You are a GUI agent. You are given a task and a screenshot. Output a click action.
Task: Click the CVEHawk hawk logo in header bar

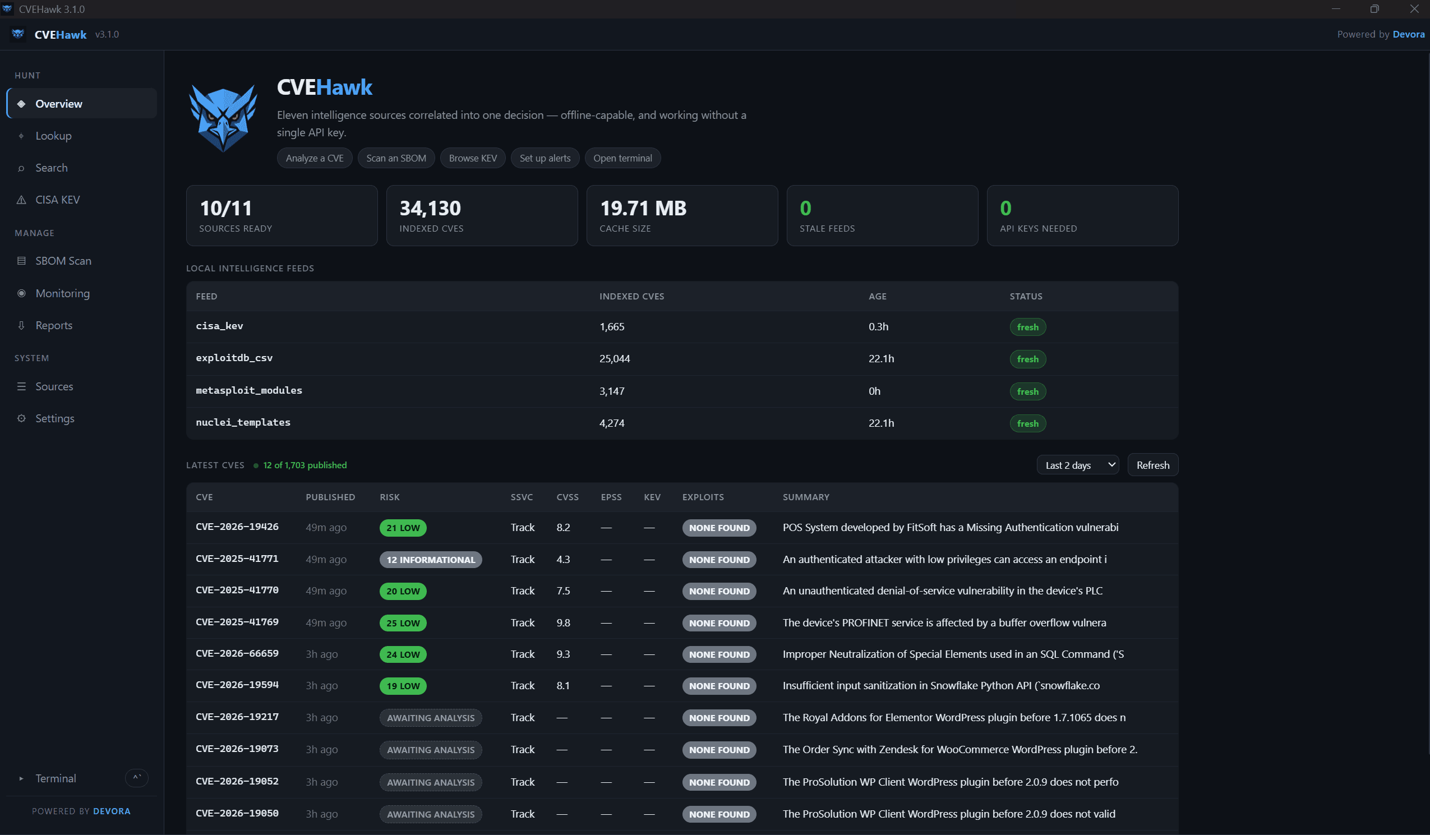18,34
